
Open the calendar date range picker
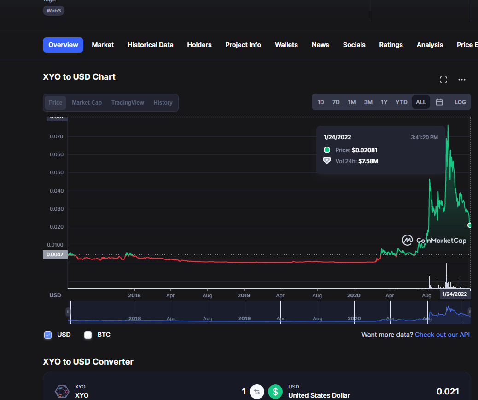439,102
